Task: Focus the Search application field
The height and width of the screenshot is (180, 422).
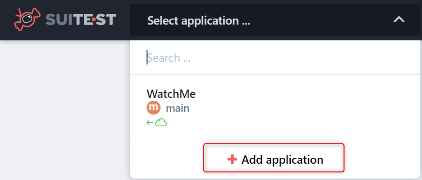Action: click(276, 58)
